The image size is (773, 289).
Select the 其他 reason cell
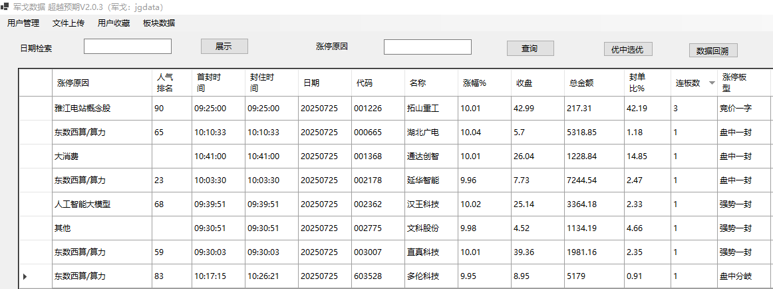coord(102,228)
